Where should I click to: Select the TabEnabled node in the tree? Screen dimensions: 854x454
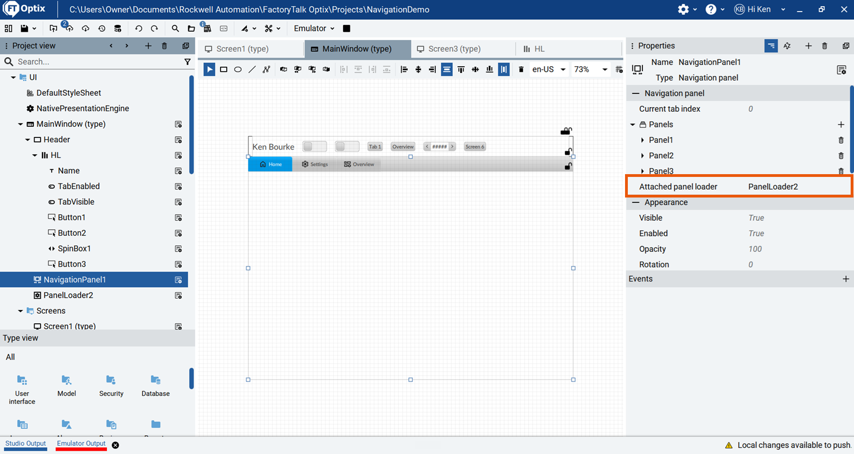coord(79,186)
